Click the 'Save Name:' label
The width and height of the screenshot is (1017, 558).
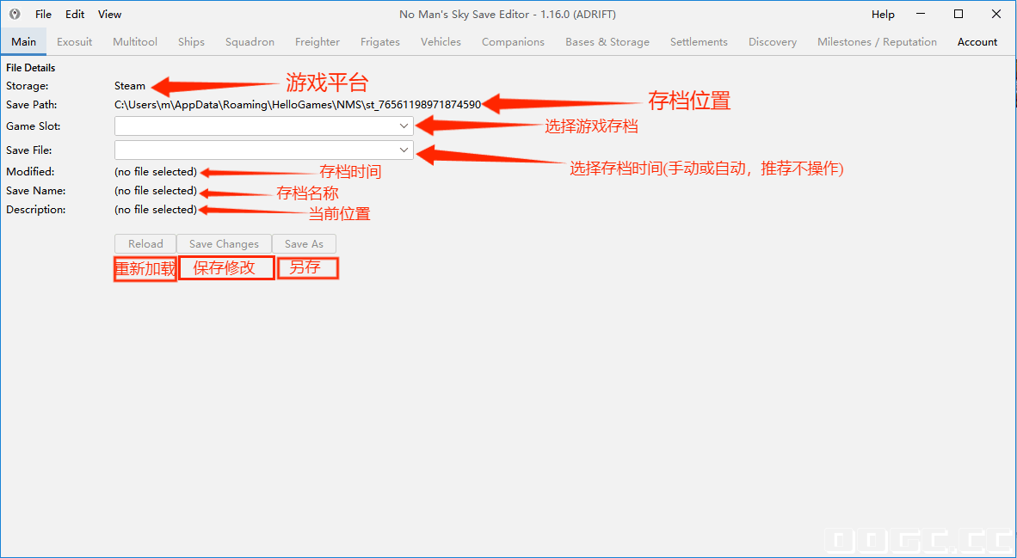point(35,191)
